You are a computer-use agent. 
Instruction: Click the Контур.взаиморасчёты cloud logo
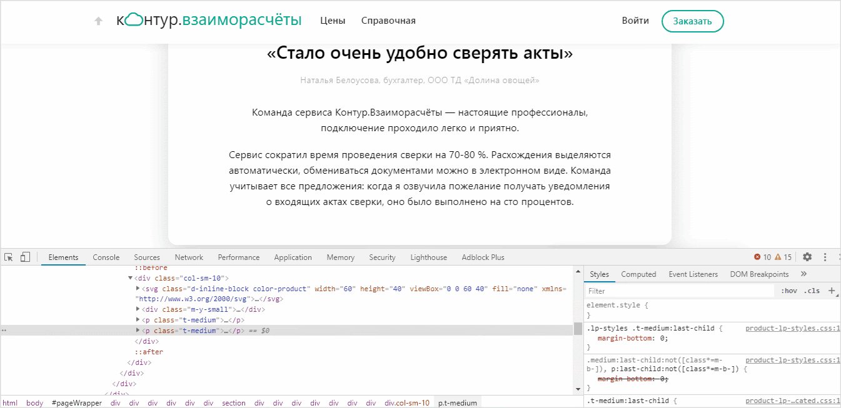[x=209, y=20]
